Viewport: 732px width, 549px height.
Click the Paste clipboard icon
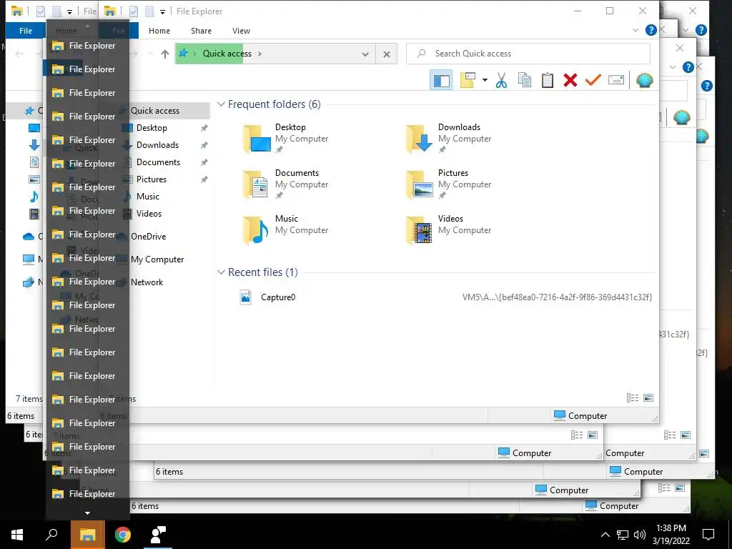pyautogui.click(x=547, y=80)
